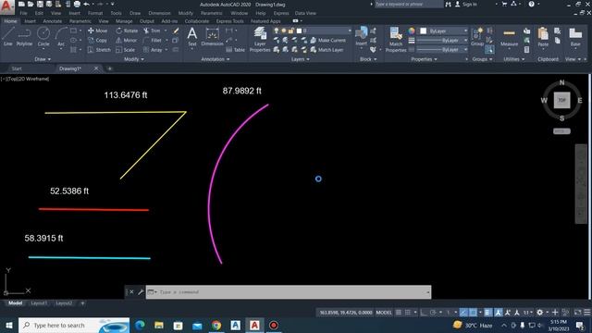The width and height of the screenshot is (592, 333).
Task: Click Match Layer button
Action: click(x=327, y=49)
